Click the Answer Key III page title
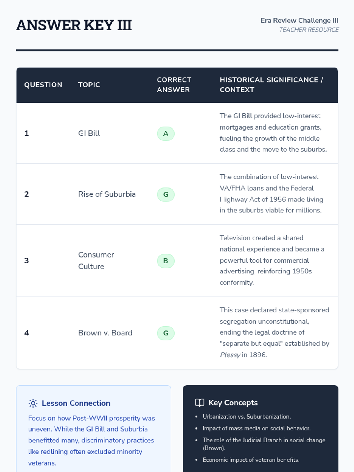354x472 pixels. coord(74,25)
